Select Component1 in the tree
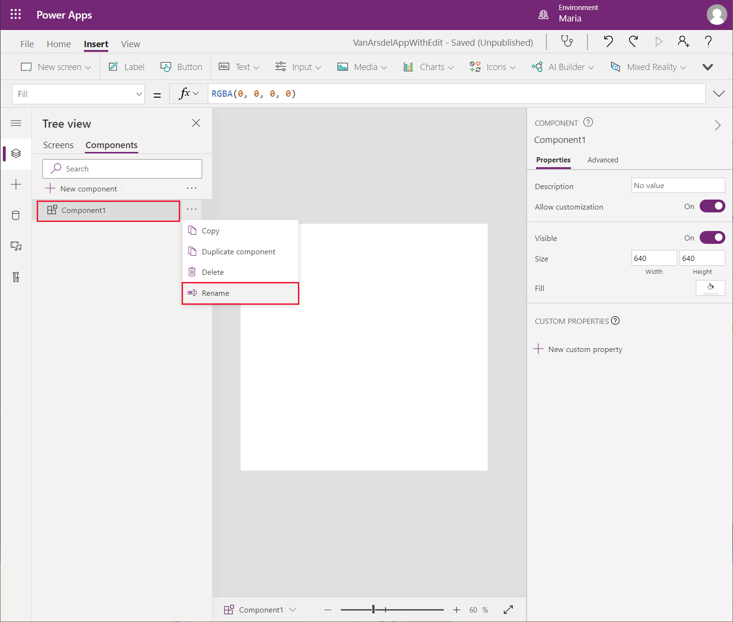Screen dimensions: 733x622 pyautogui.click(x=108, y=211)
